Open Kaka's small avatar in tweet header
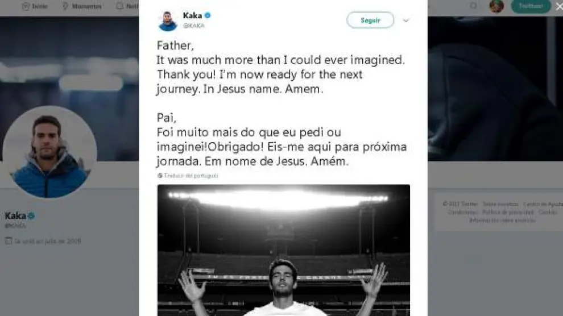 [x=168, y=21]
